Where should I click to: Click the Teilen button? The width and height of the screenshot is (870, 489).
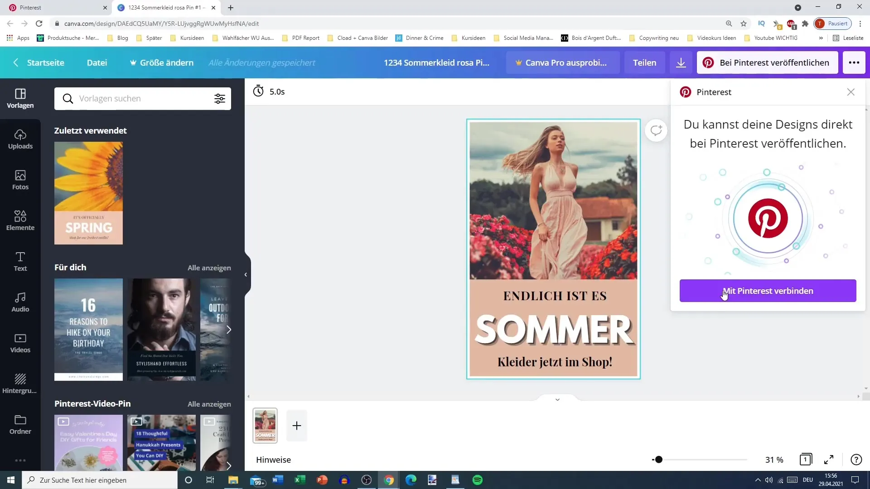[x=644, y=62]
